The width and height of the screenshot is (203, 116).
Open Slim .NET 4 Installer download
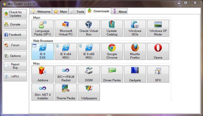pyautogui.click(x=43, y=92)
